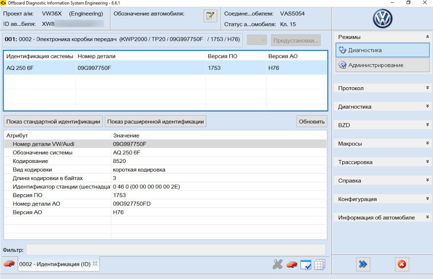433x279 pixels.
Task: Switch to 0002 - Идентификация (ID) tab
Action: click(x=54, y=264)
